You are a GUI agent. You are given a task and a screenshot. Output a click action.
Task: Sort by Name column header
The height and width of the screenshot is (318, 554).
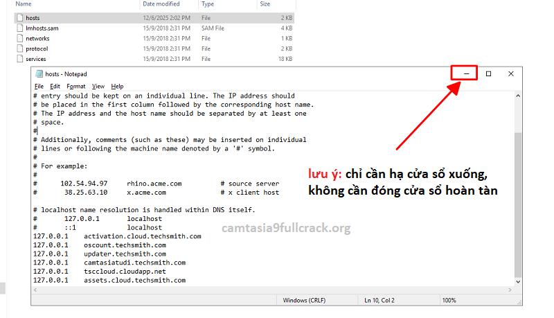(x=24, y=4)
